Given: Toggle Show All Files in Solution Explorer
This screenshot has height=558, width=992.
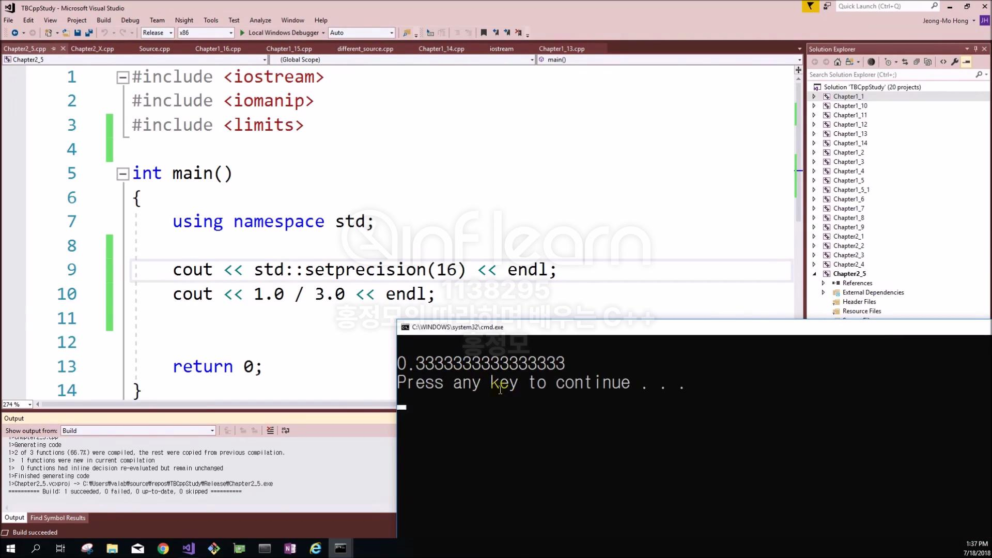Looking at the screenshot, I should [928, 62].
